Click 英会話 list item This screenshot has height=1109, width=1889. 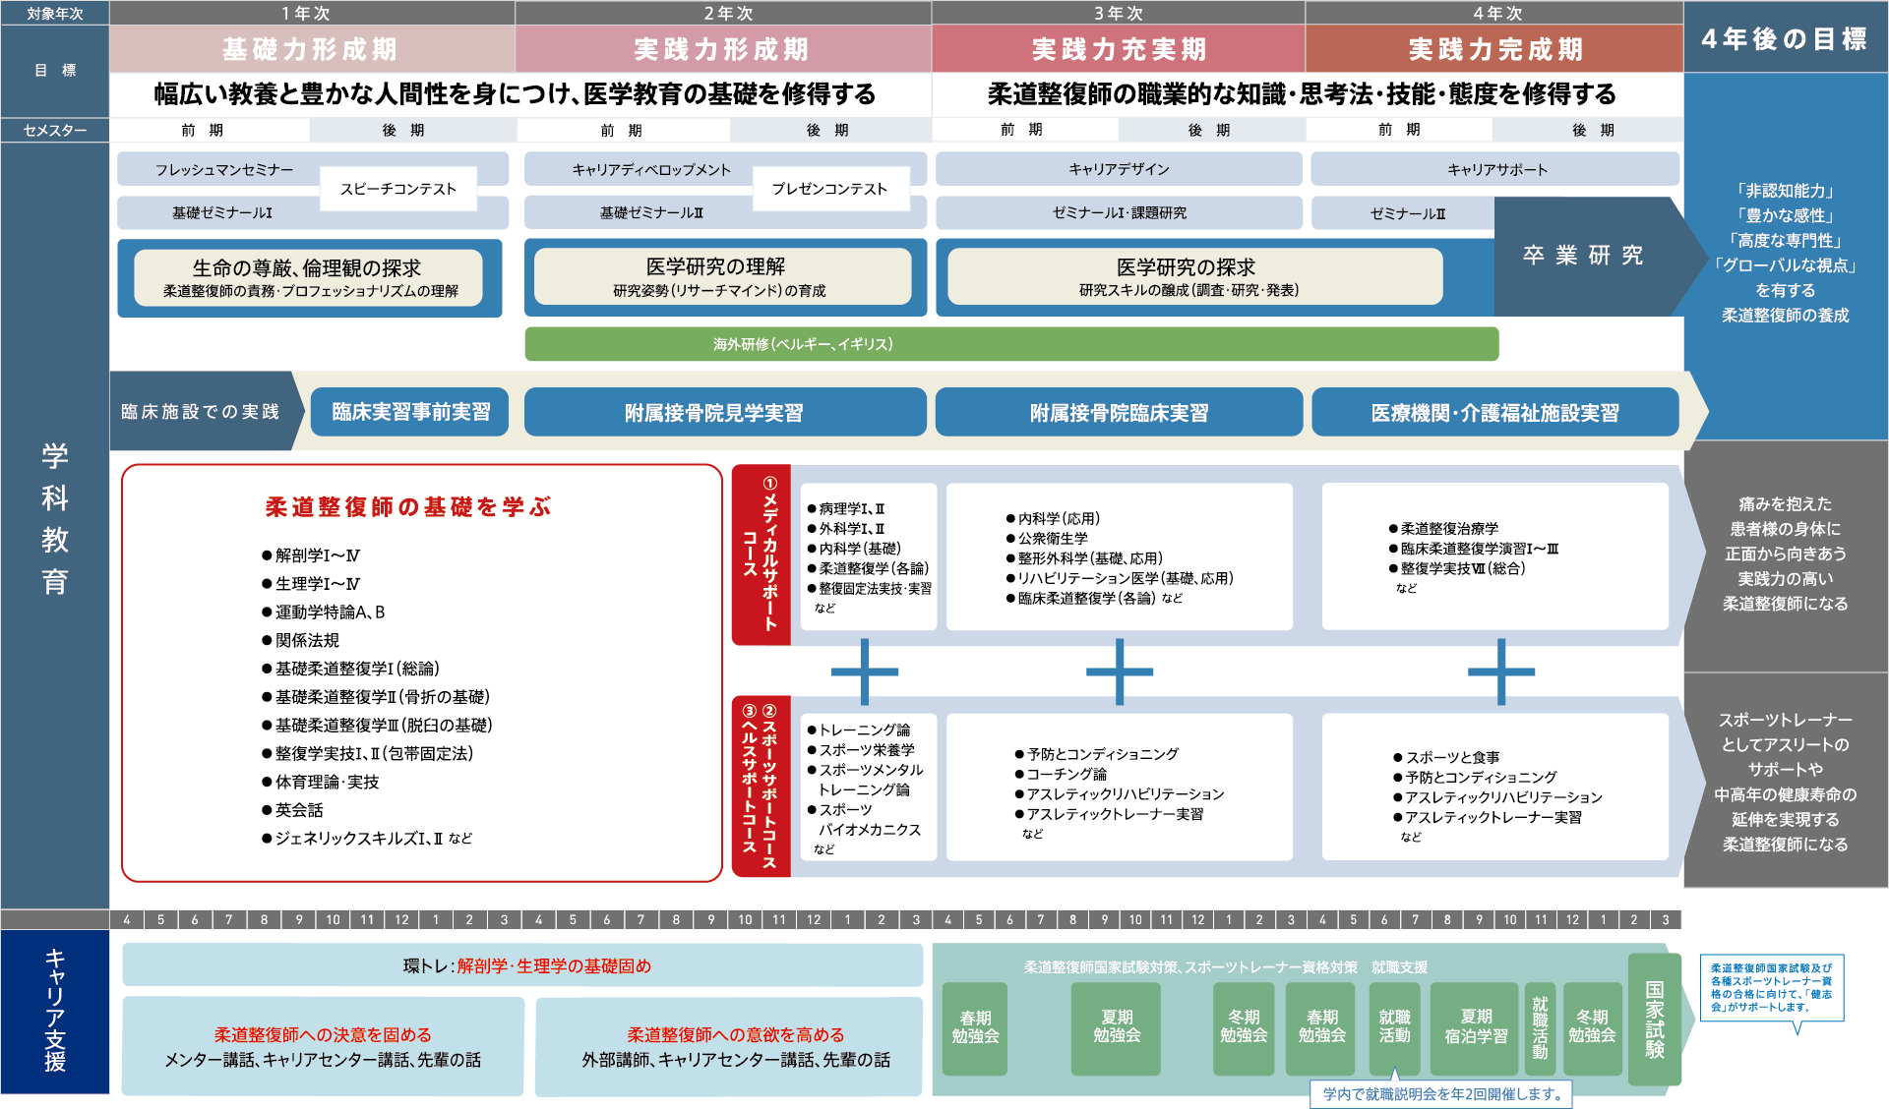[x=292, y=811]
